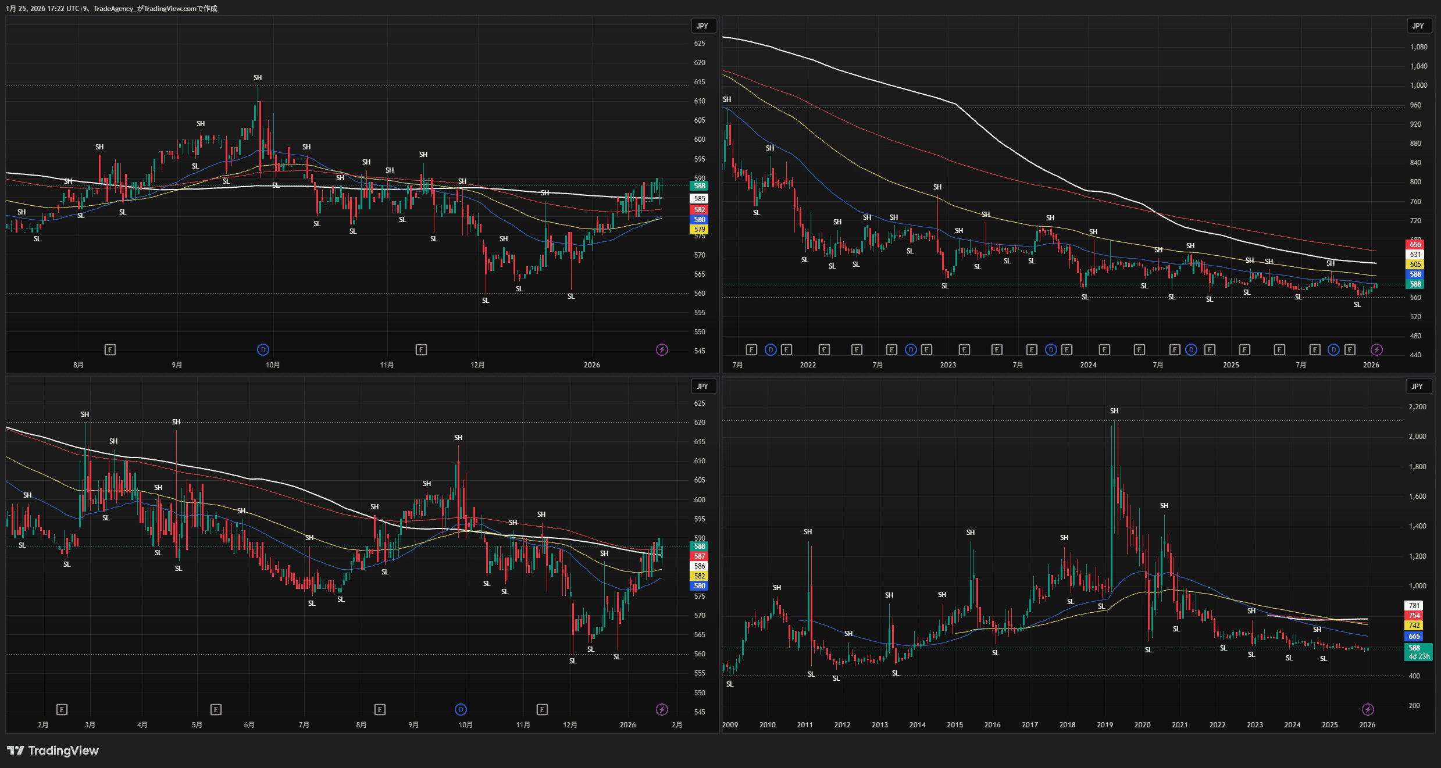Viewport: 1441px width, 768px height.
Task: Click the November earnings E marker, top-left chart
Action: [421, 349]
